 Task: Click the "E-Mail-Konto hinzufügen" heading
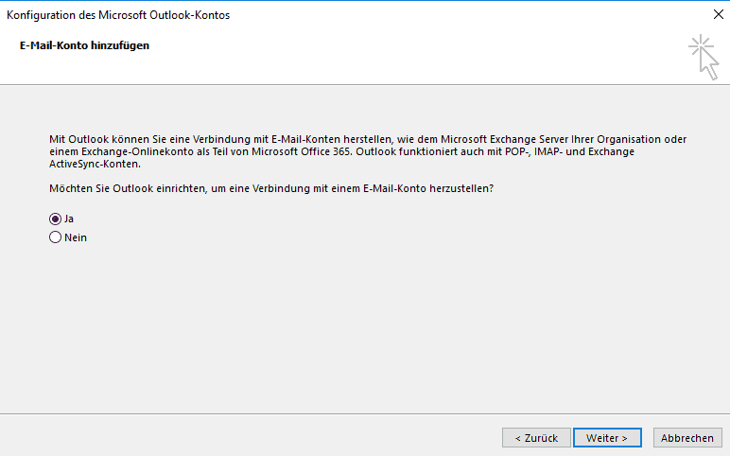click(84, 45)
